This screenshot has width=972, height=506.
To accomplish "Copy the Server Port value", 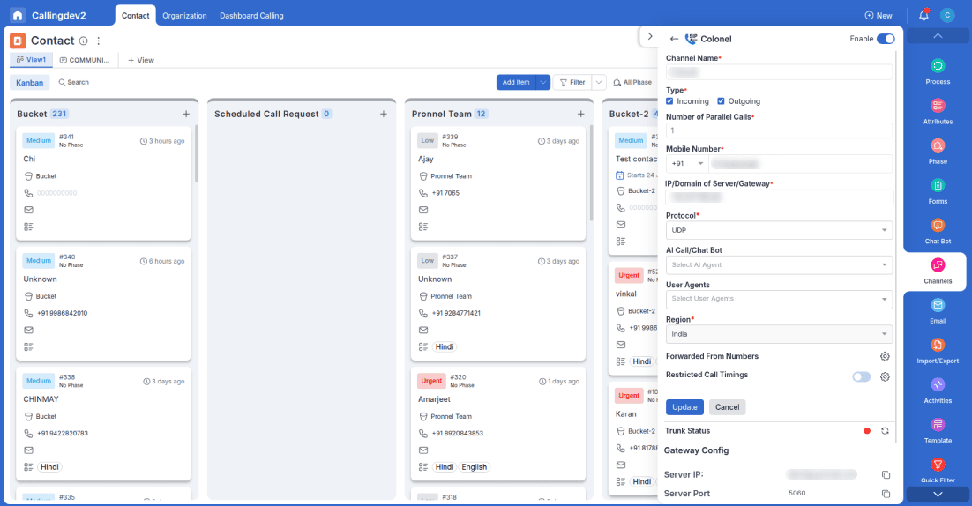I will (x=886, y=494).
